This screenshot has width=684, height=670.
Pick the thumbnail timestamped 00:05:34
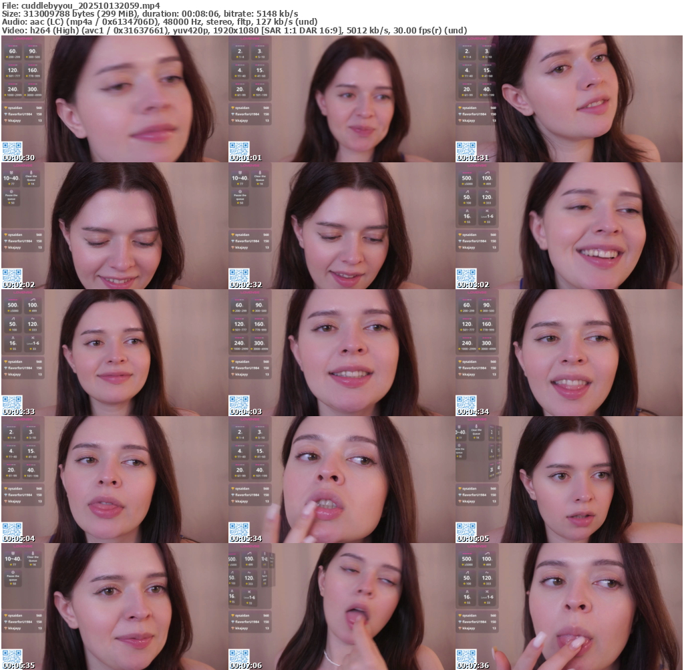341,480
